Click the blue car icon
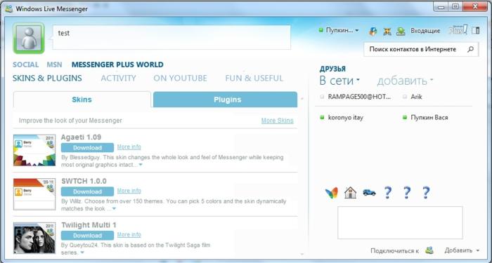 coord(369,192)
